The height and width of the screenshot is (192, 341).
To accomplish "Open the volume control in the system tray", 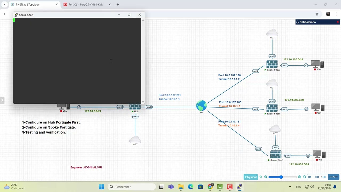I will [x=312, y=187].
